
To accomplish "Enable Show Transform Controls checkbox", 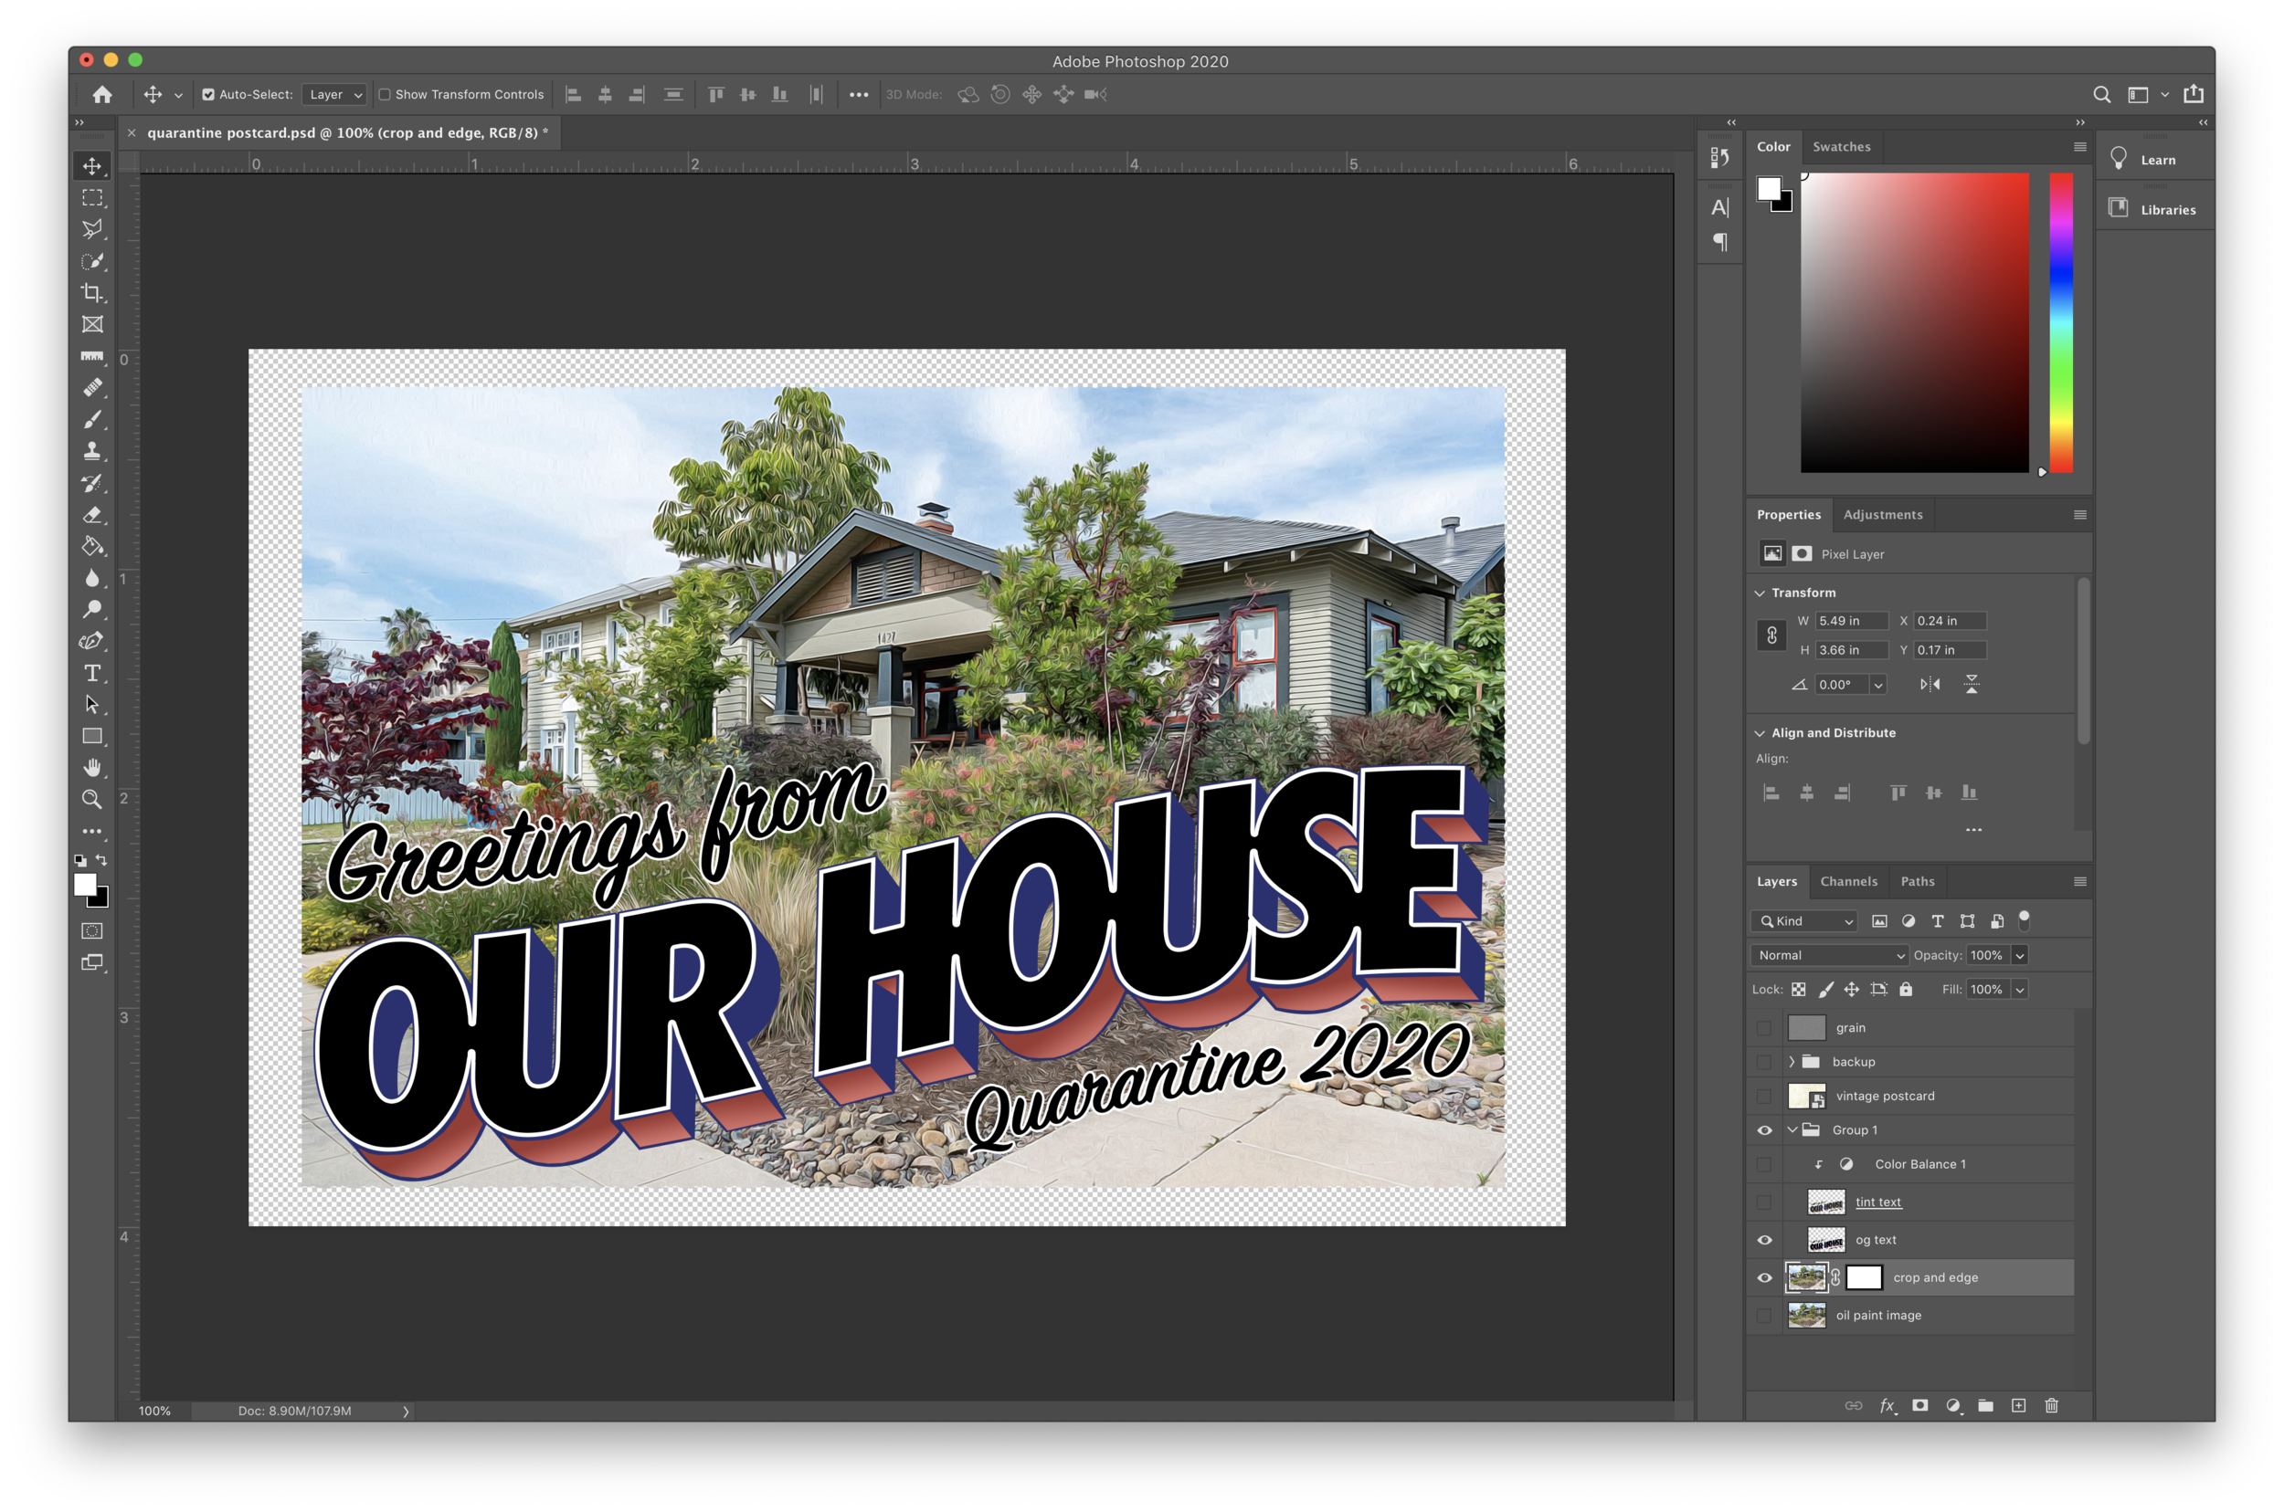I will click(384, 95).
